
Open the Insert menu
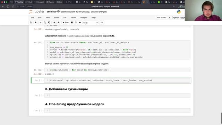(x=56, y=18)
